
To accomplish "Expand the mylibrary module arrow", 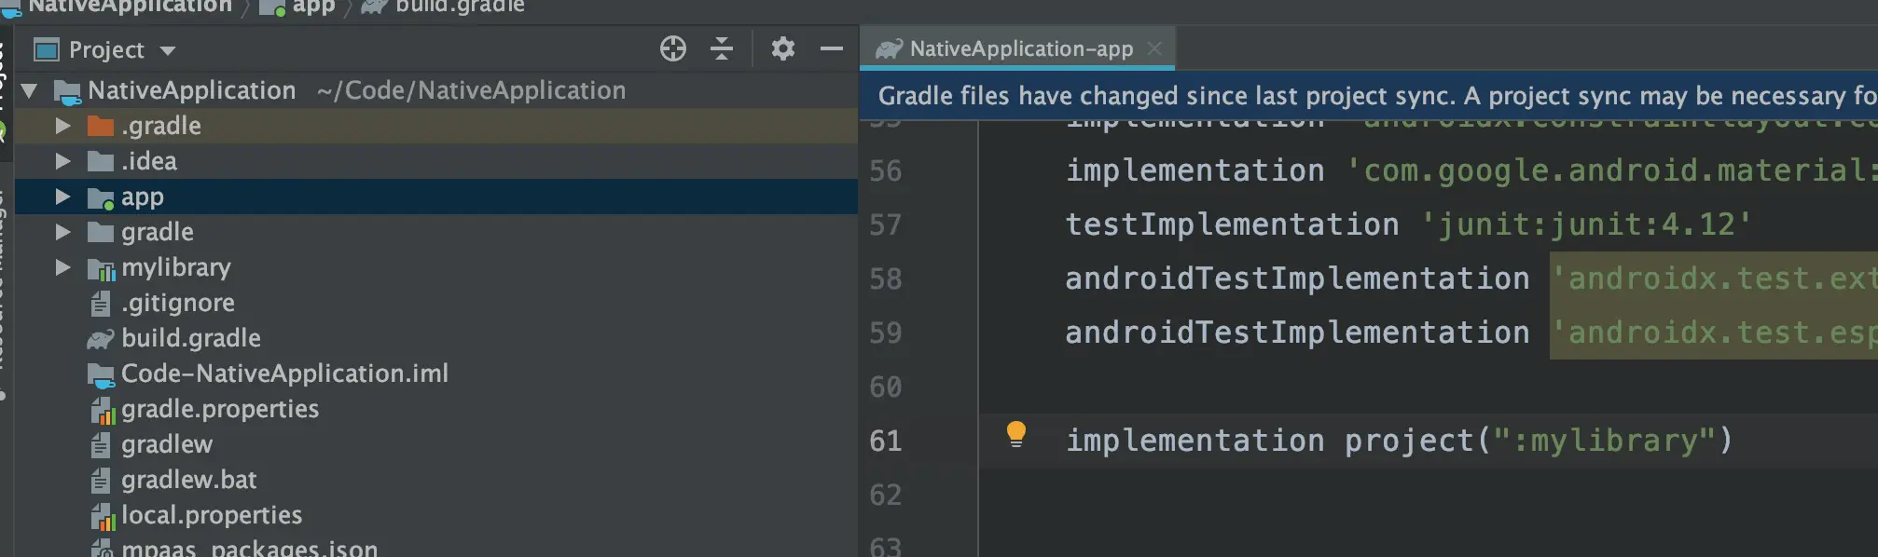I will click(x=62, y=267).
